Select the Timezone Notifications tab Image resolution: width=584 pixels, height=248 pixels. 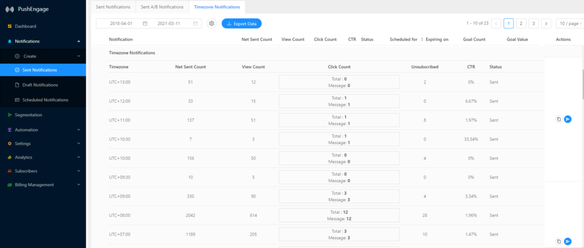point(217,7)
